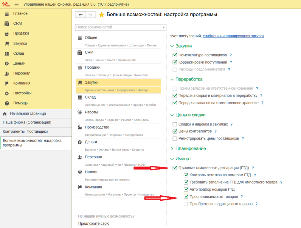Click the hamburger main menu icon
301x228 pixels.
coord(16,4)
